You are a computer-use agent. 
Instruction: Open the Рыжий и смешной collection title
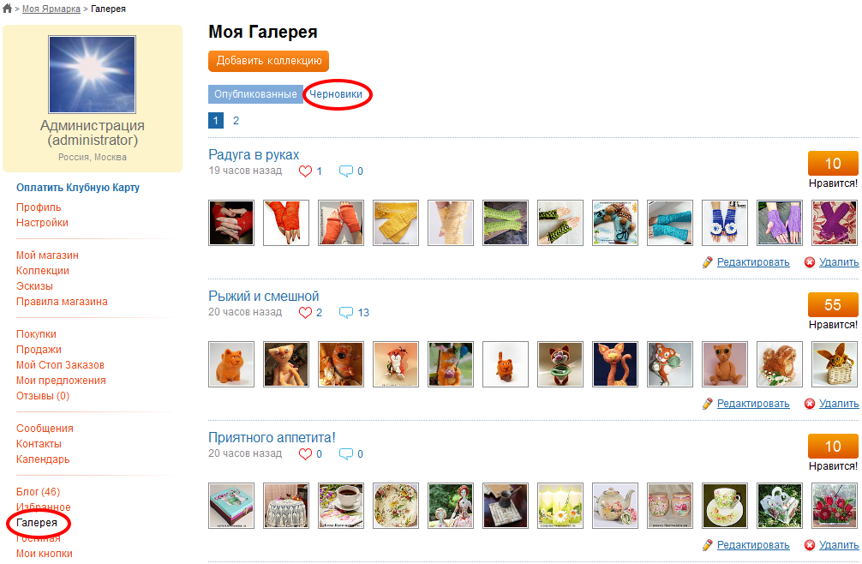click(263, 297)
